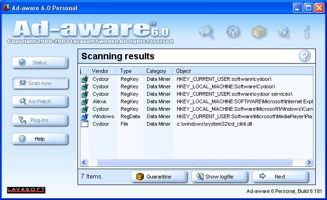Sort by the Type column header

pos(130,71)
